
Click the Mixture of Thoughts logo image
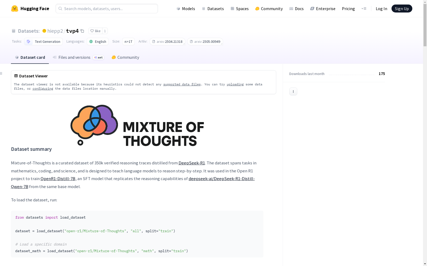click(x=137, y=126)
